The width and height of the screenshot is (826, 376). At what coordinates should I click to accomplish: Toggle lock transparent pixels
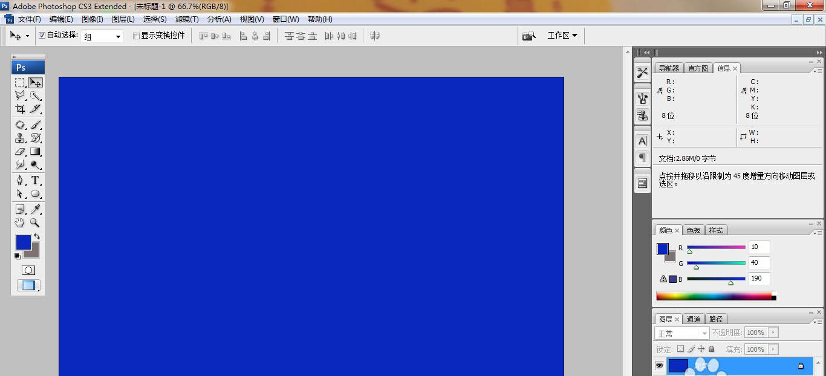tap(680, 349)
